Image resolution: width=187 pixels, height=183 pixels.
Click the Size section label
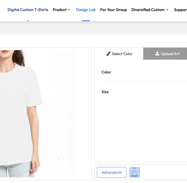point(105,92)
